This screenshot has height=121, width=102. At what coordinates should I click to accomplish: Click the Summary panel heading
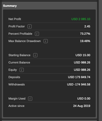click(x=10, y=6)
